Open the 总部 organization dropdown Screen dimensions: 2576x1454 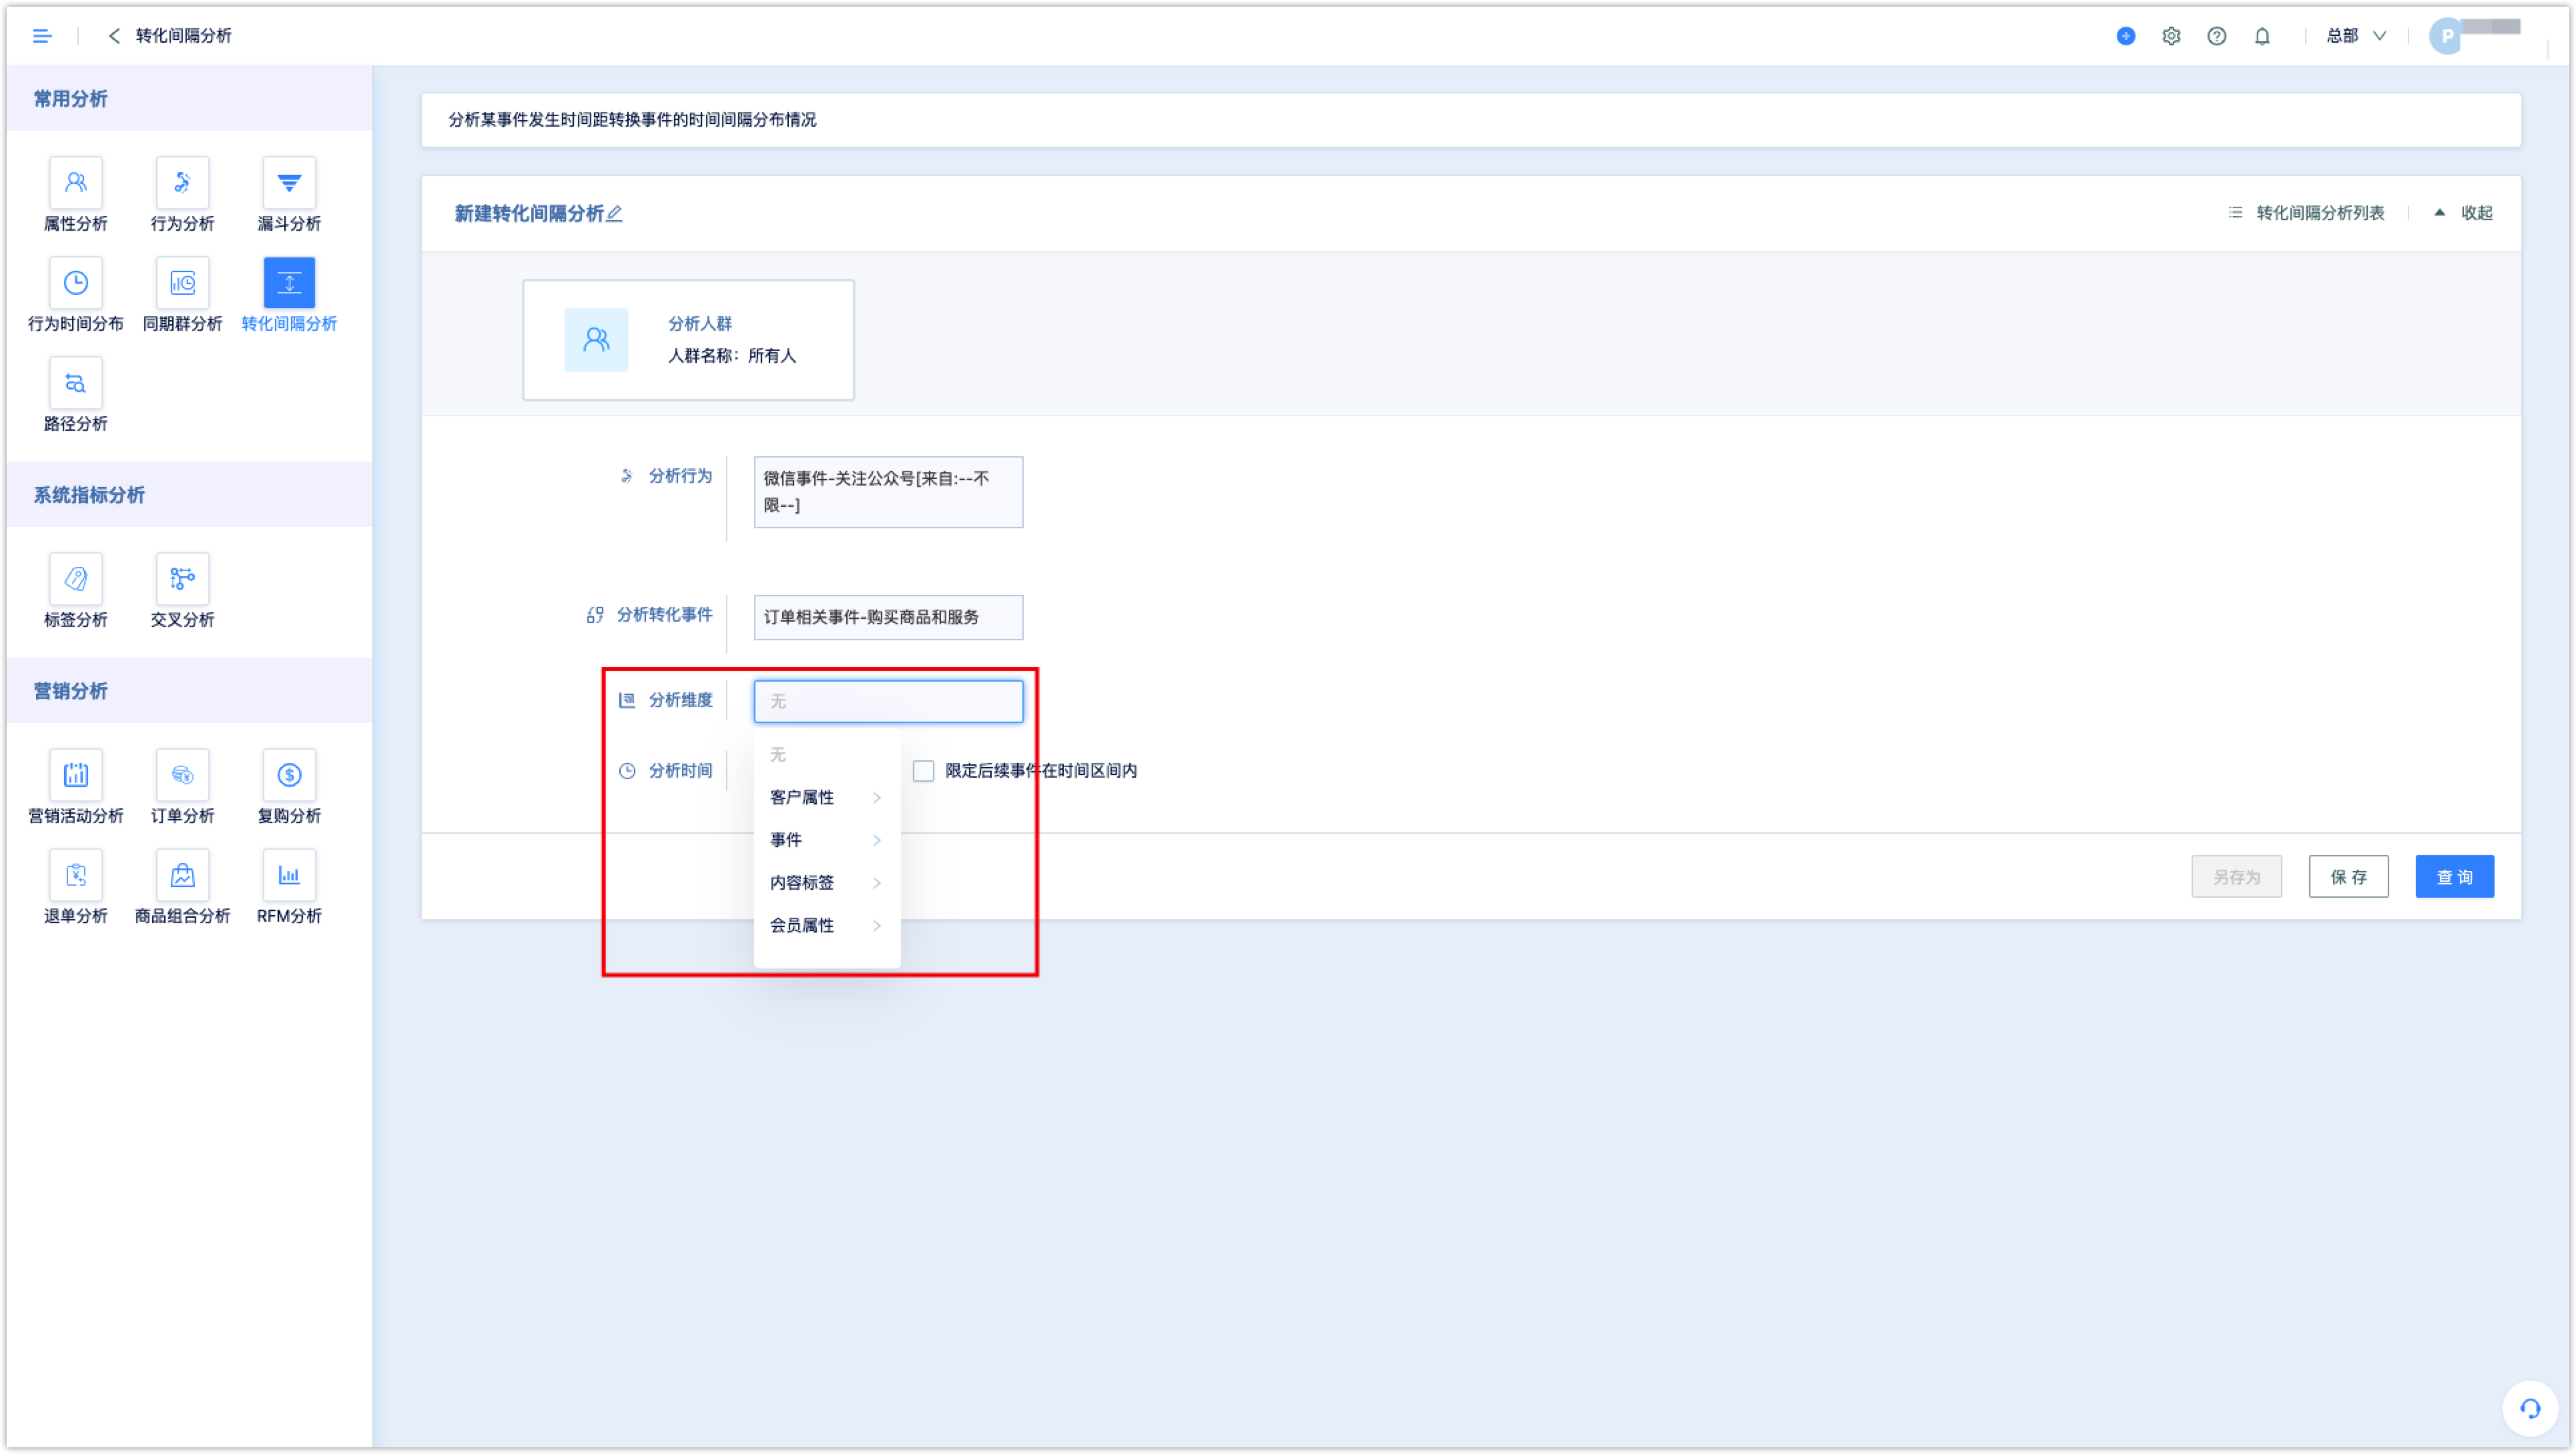point(2356,36)
